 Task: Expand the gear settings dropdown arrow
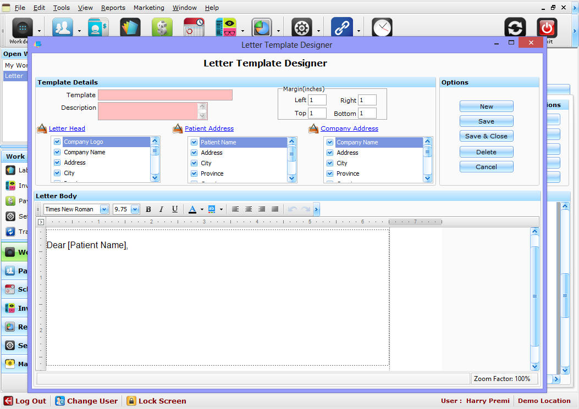tap(318, 31)
